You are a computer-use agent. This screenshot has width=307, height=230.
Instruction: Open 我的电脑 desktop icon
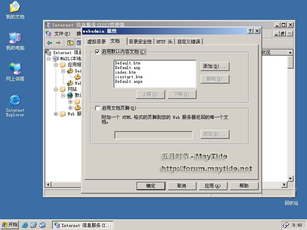pos(15,41)
